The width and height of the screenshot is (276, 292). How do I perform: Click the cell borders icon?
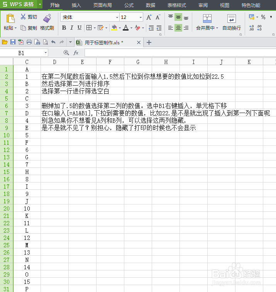click(89, 28)
